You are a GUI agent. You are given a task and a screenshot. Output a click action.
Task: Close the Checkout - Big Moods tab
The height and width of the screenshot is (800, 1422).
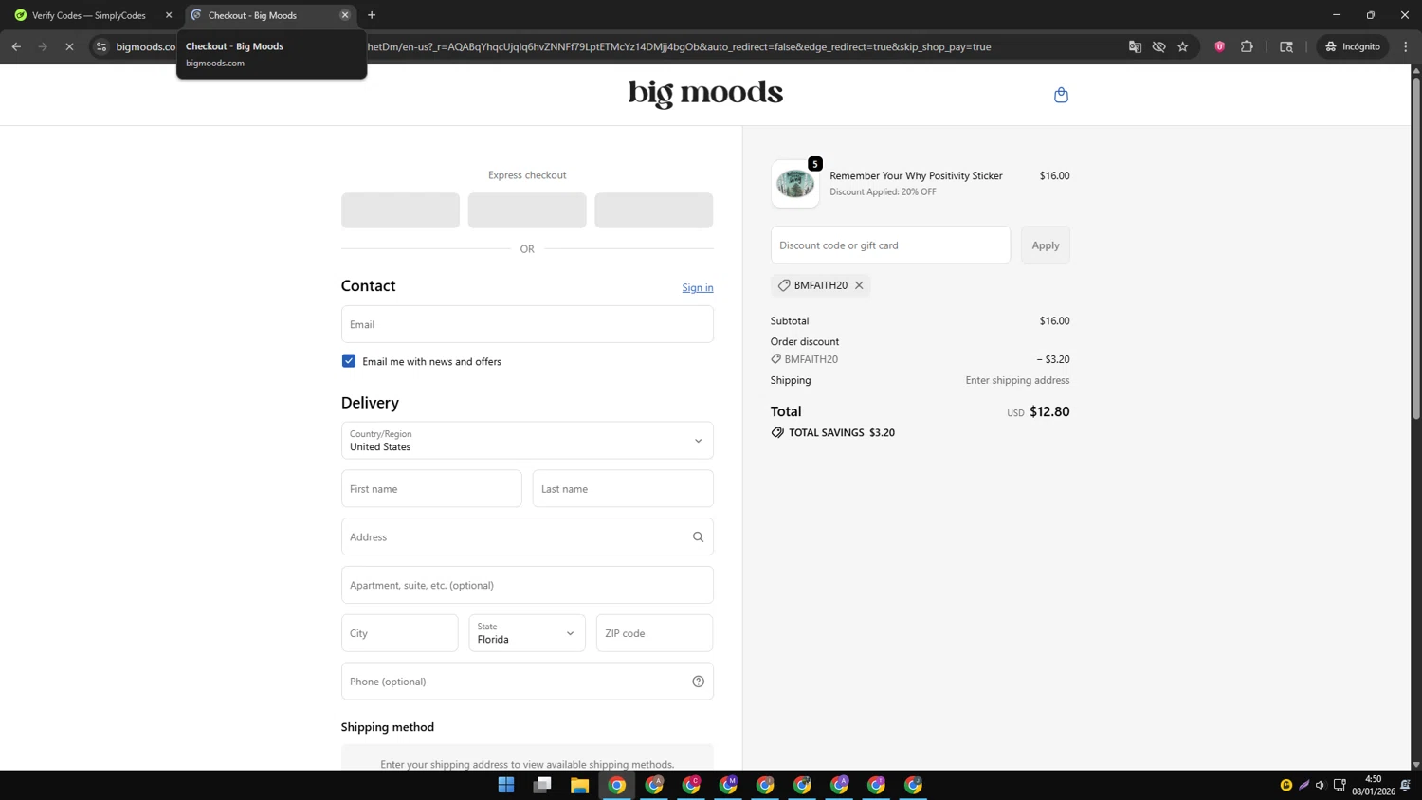coord(345,15)
